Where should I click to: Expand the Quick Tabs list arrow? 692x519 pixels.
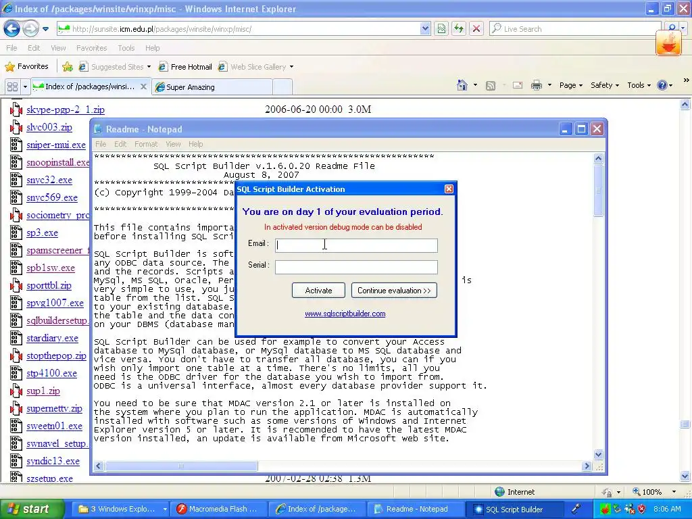click(x=25, y=87)
